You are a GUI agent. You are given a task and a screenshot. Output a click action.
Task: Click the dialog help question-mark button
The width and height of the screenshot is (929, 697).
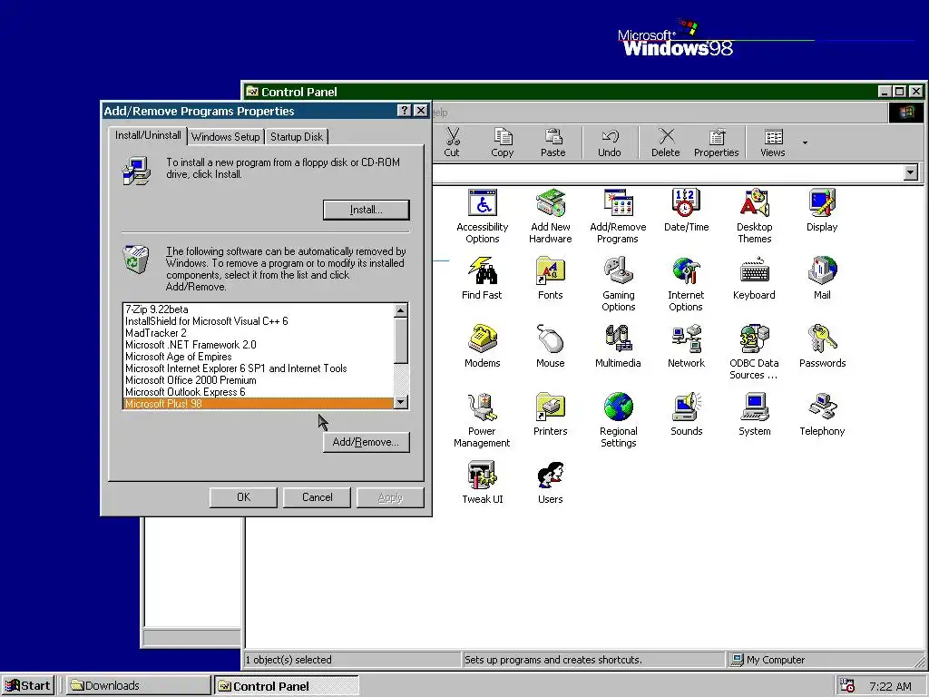404,111
